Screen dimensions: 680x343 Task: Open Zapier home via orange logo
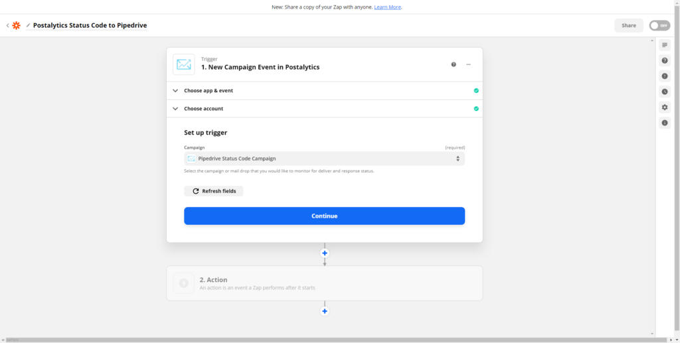pyautogui.click(x=17, y=26)
